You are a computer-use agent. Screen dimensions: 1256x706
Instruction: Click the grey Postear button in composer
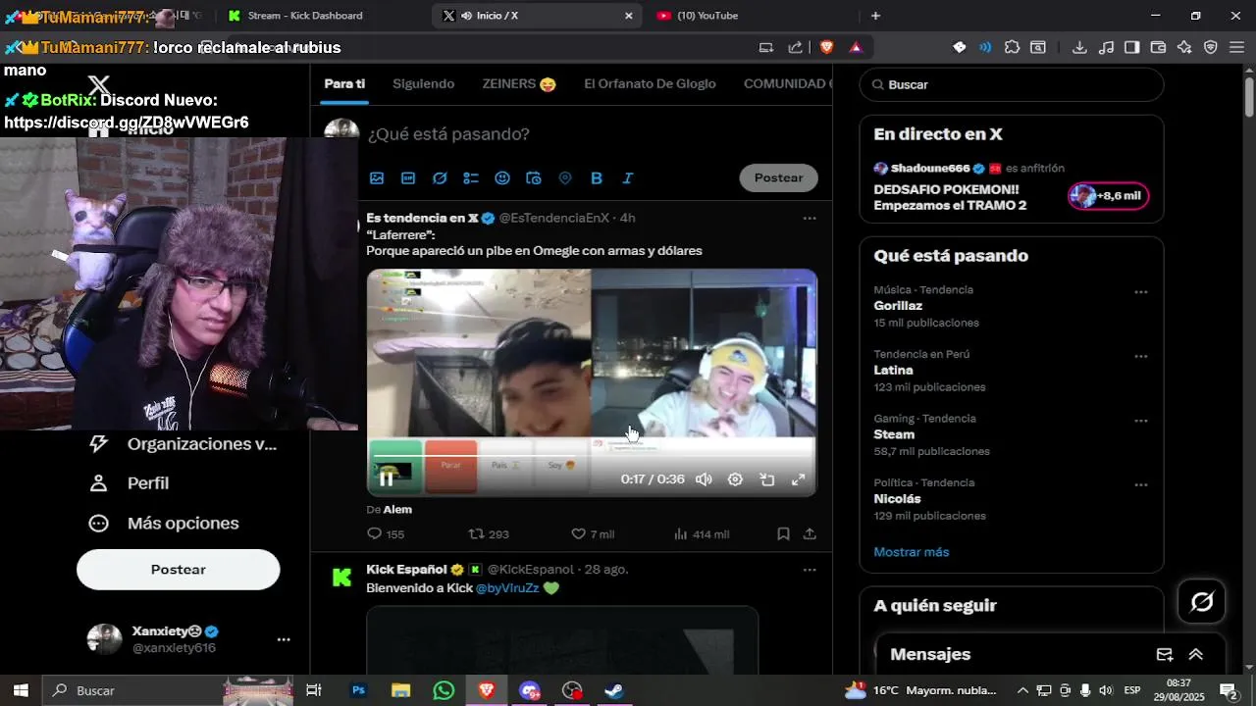(x=779, y=177)
